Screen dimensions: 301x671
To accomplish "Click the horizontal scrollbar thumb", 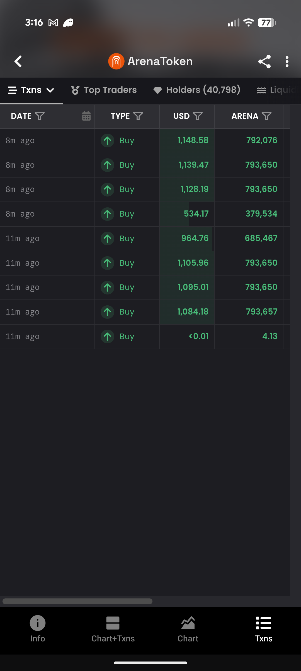I will [x=77, y=601].
